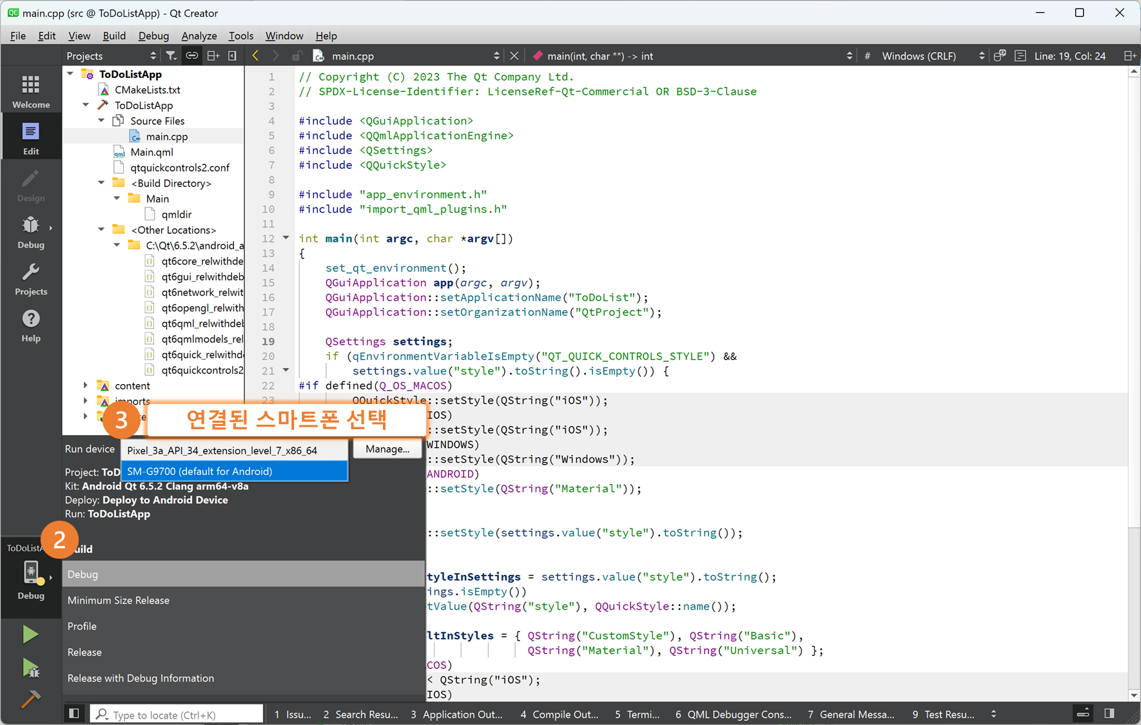Collapse the <Other Locations> node
The height and width of the screenshot is (725, 1141).
pos(101,229)
